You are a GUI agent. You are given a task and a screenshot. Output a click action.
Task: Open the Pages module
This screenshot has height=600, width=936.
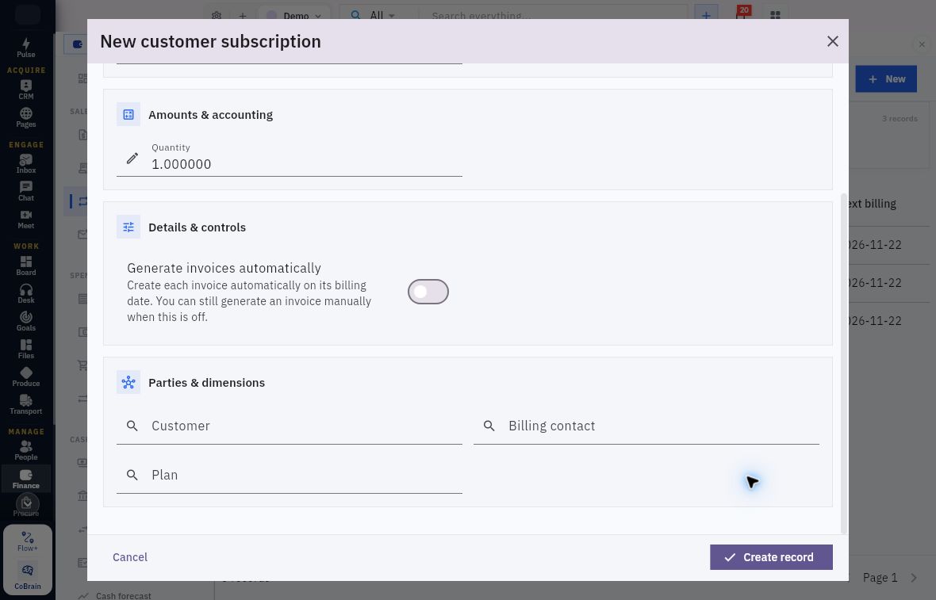pos(25,117)
